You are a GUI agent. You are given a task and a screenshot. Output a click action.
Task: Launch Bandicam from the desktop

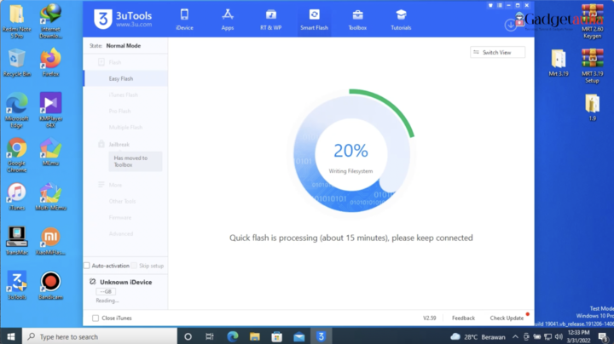coord(50,286)
